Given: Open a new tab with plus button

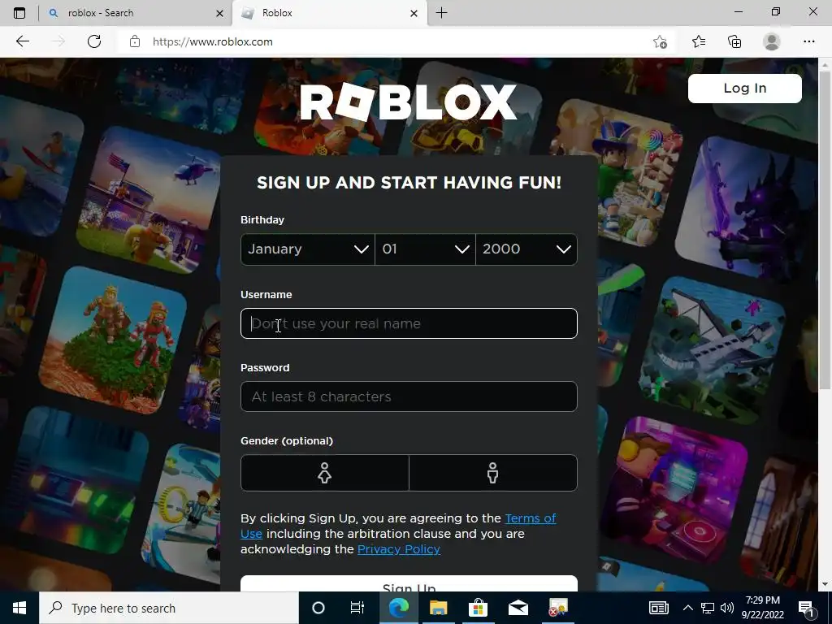Looking at the screenshot, I should click(441, 13).
